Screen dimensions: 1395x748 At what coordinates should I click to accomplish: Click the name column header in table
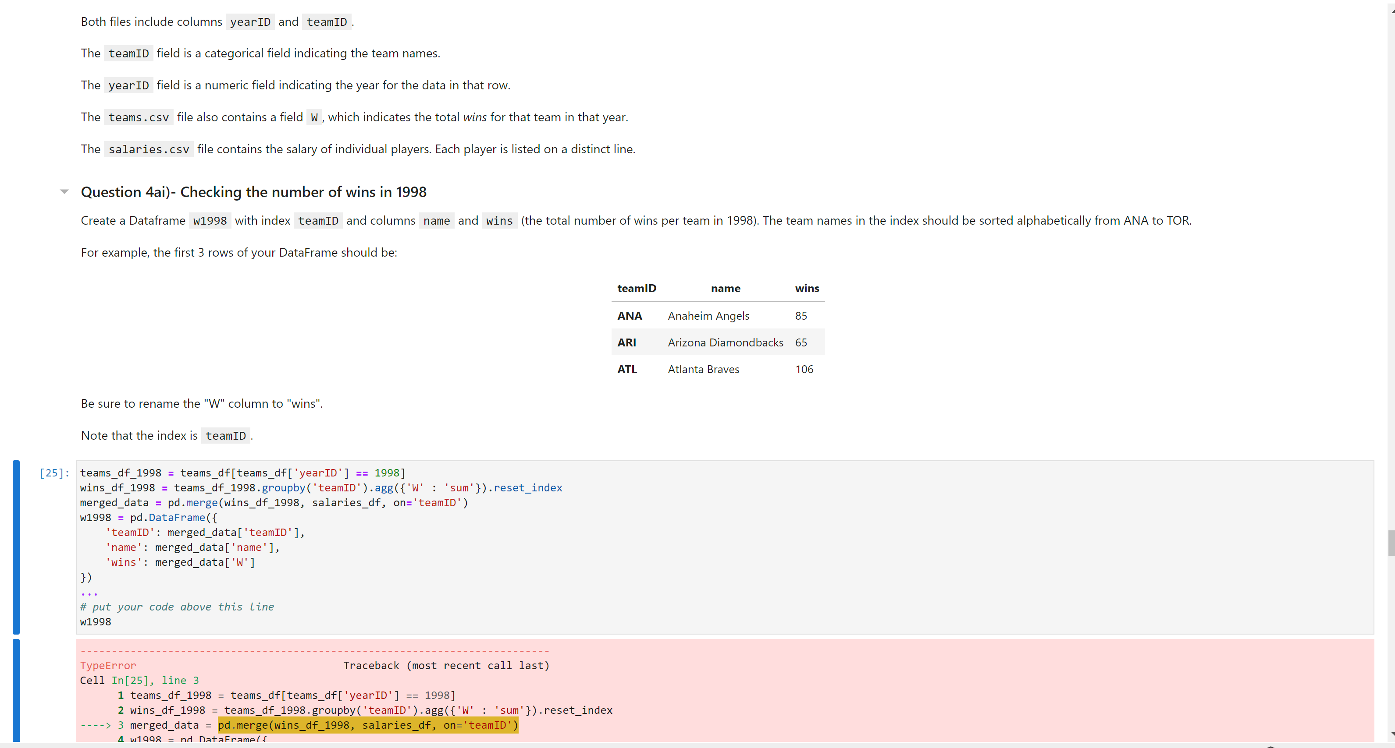point(725,287)
